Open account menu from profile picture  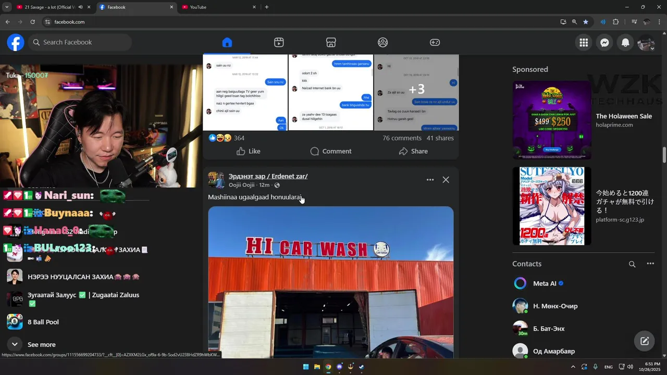pos(646,43)
